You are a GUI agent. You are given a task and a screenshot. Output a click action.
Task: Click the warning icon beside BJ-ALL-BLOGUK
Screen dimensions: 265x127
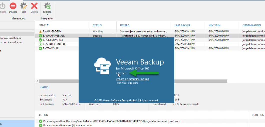(x=40, y=31)
